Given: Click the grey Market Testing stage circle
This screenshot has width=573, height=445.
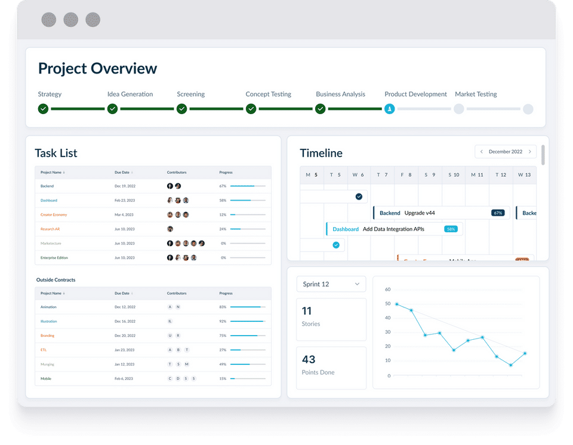Looking at the screenshot, I should click(459, 109).
